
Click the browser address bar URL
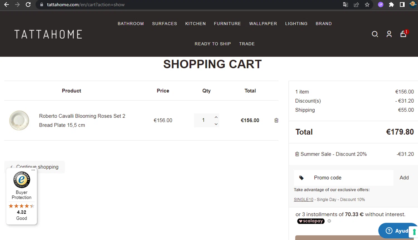86,5
